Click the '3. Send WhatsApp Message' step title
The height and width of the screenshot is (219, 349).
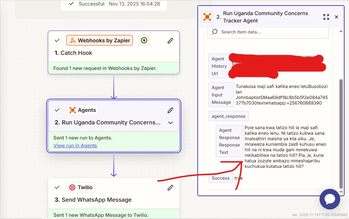pyautogui.click(x=93, y=200)
